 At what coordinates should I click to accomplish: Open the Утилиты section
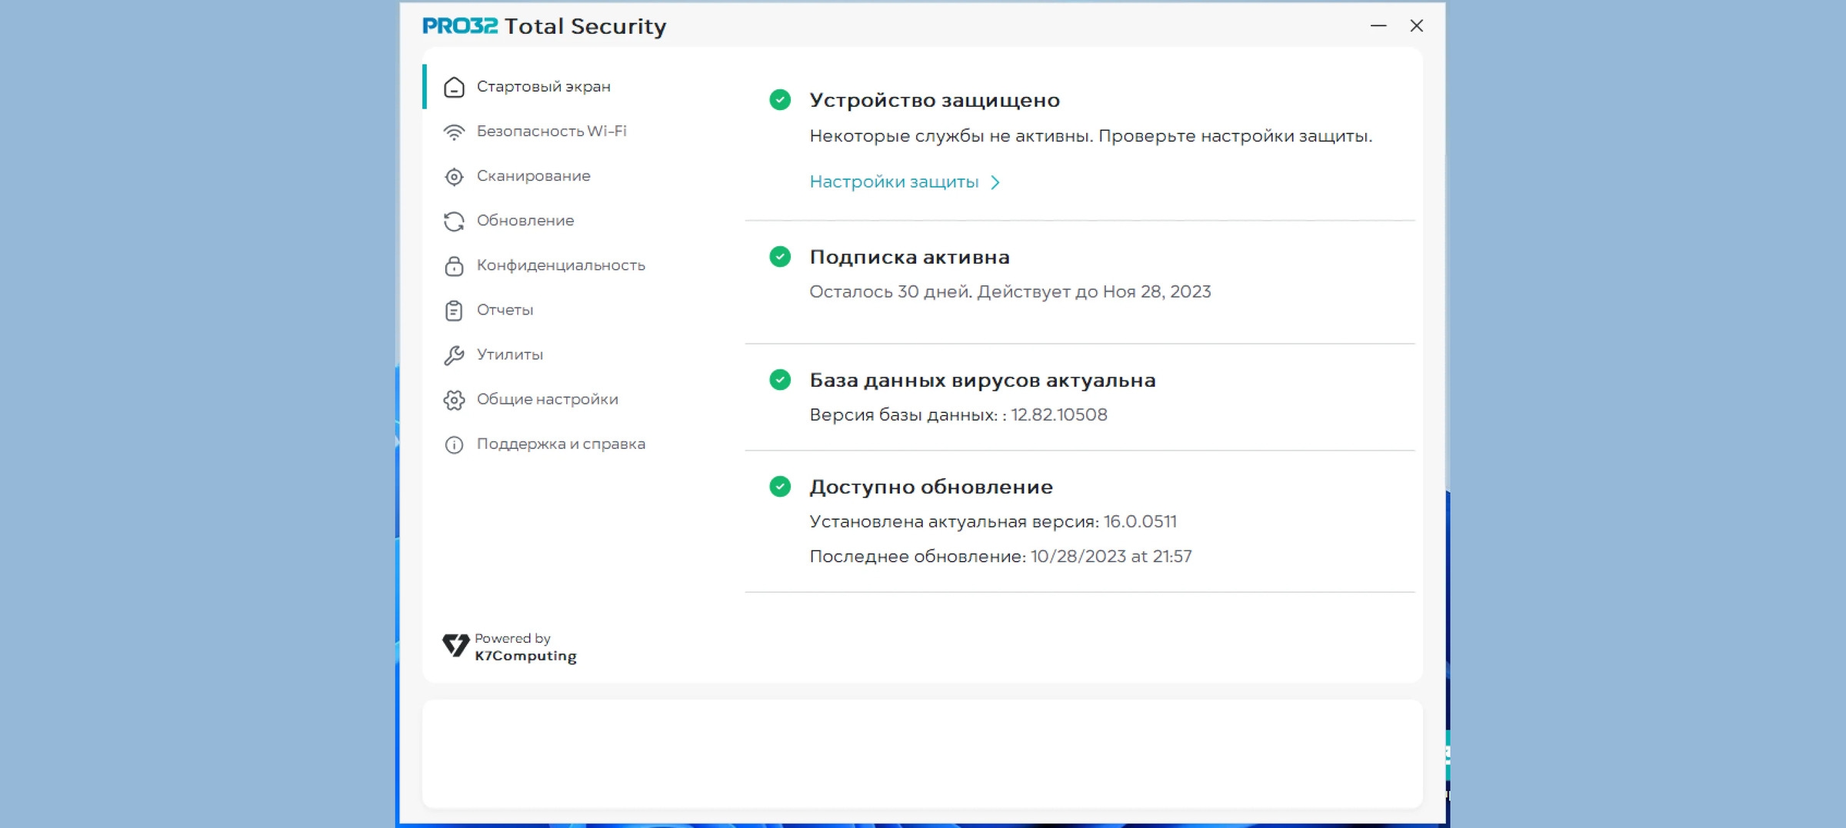pyautogui.click(x=509, y=354)
